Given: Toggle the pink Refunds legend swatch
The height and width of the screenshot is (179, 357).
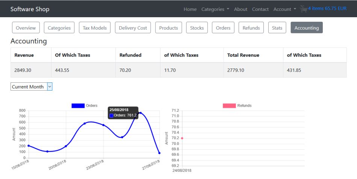Looking at the screenshot, I should (x=229, y=106).
